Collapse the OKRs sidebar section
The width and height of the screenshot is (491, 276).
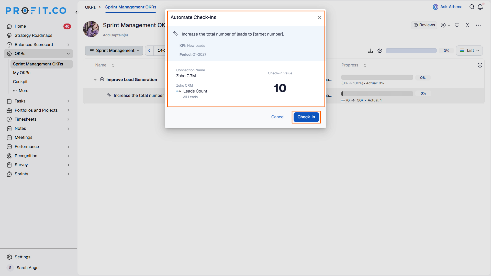(68, 54)
